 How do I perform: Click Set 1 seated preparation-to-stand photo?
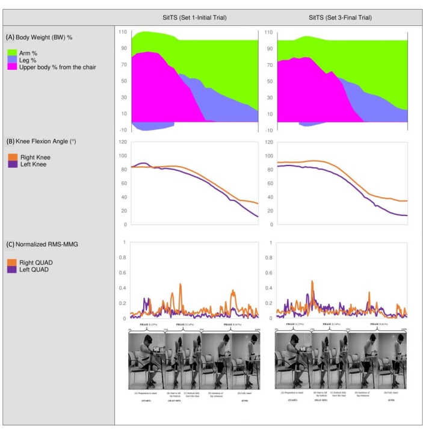coord(147,361)
